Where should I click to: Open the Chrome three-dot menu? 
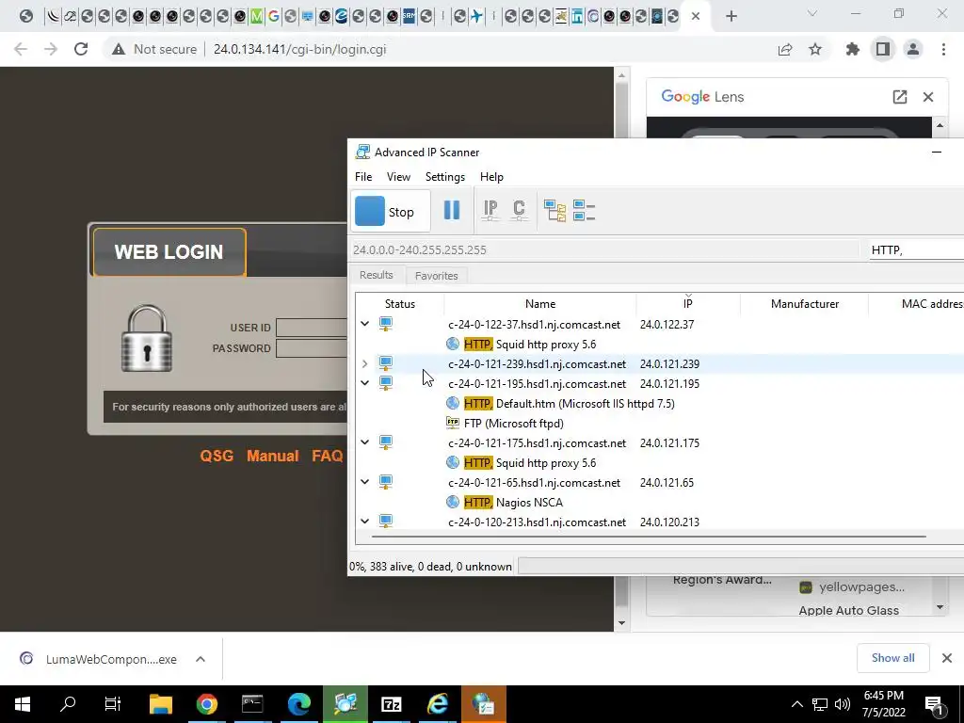943,49
